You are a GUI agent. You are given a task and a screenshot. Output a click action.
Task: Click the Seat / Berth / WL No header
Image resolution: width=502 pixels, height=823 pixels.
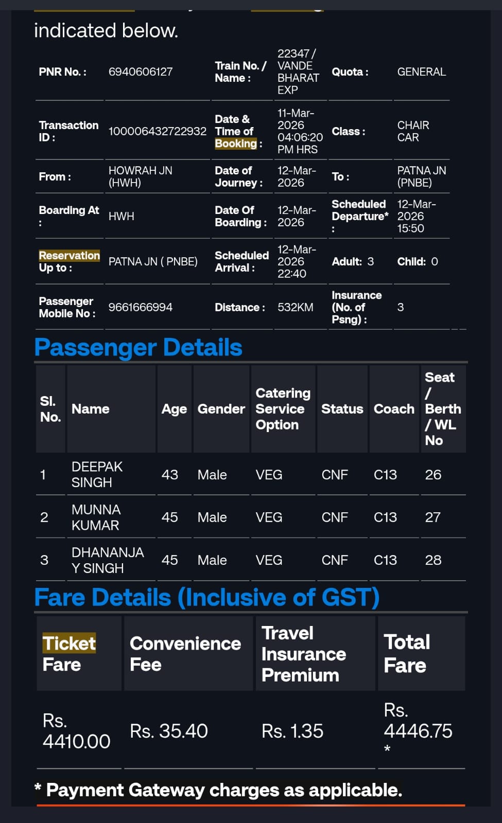pyautogui.click(x=443, y=409)
